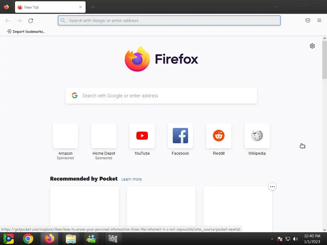Click the page scrollbar up arrow
This screenshot has width=327, height=245.
pyautogui.click(x=324, y=38)
